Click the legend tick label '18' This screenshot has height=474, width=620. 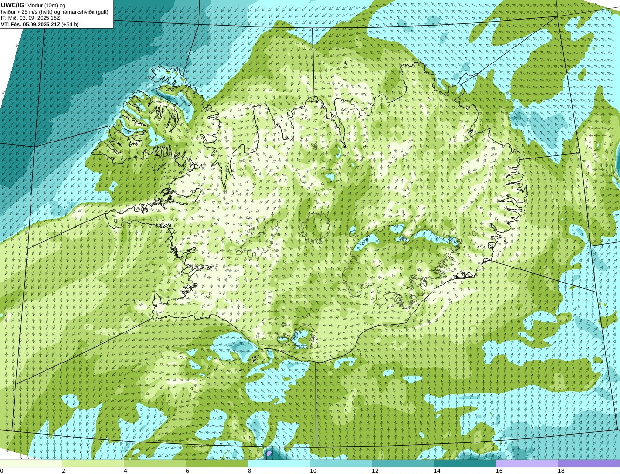tap(561, 471)
